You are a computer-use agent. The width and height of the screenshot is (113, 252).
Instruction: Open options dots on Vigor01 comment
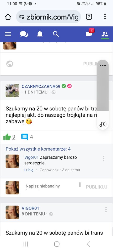tap(103, 159)
